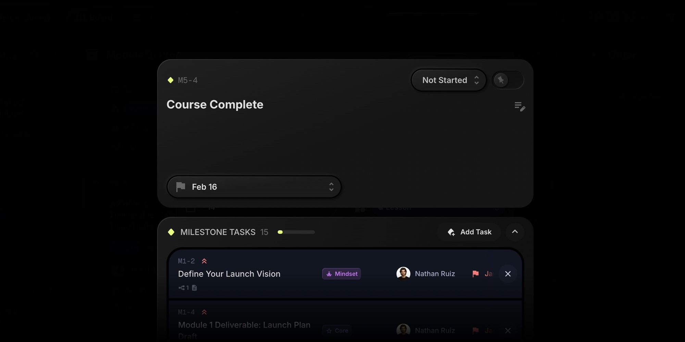
Task: Click the milestone progress bar
Action: [296, 232]
